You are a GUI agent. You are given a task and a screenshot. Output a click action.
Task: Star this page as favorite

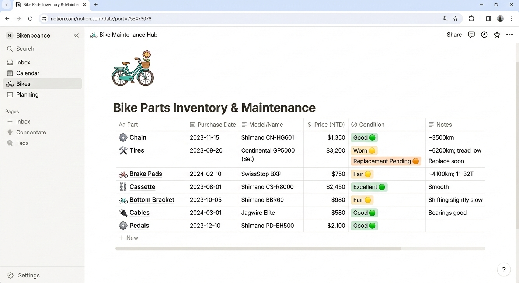tap(497, 35)
